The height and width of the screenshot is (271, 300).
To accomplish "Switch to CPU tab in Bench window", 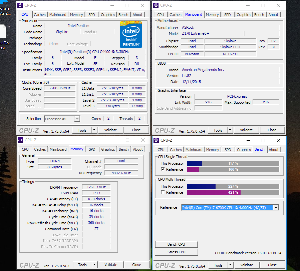I will pyautogui.click(x=161, y=150).
